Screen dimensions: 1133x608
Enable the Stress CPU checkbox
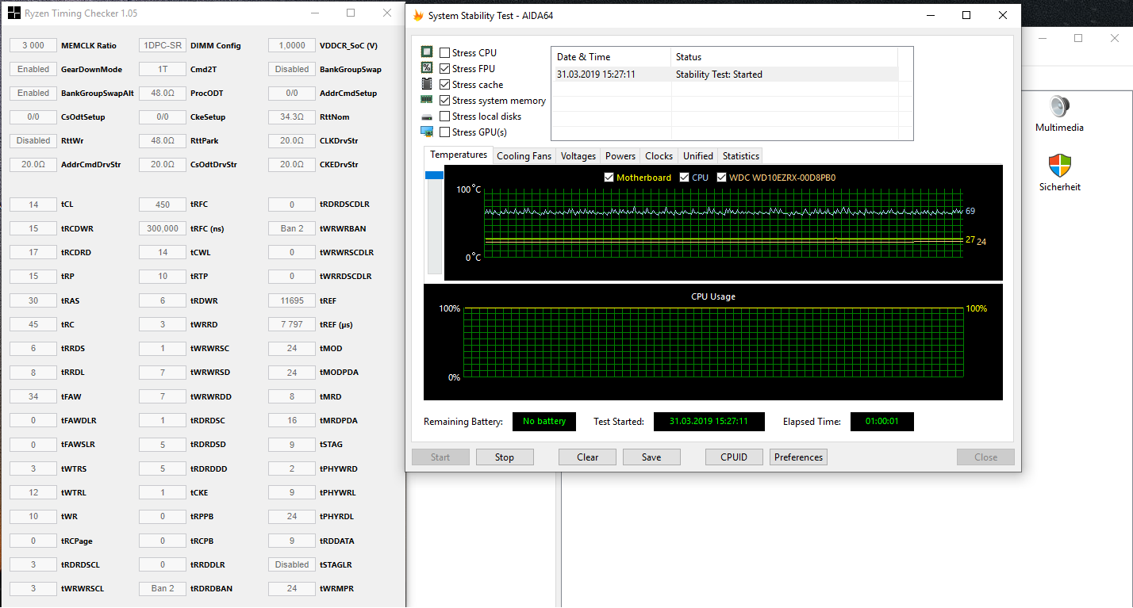point(445,53)
